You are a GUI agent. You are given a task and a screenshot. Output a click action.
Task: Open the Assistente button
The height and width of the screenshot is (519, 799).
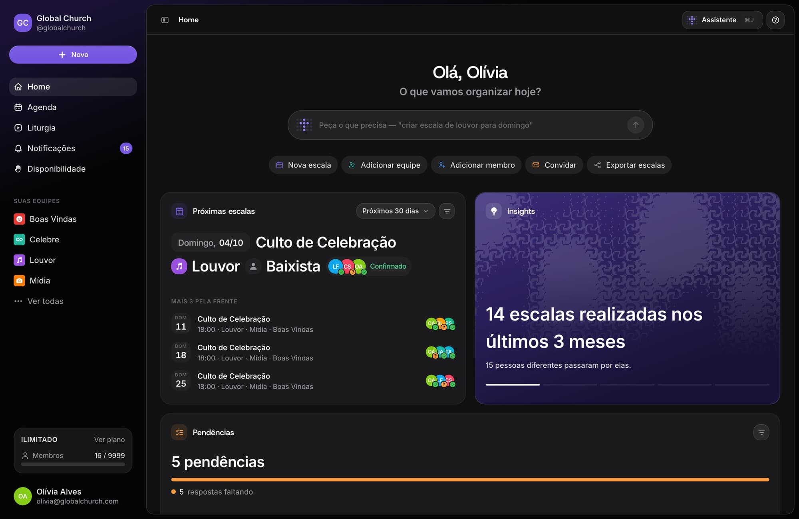[722, 20]
